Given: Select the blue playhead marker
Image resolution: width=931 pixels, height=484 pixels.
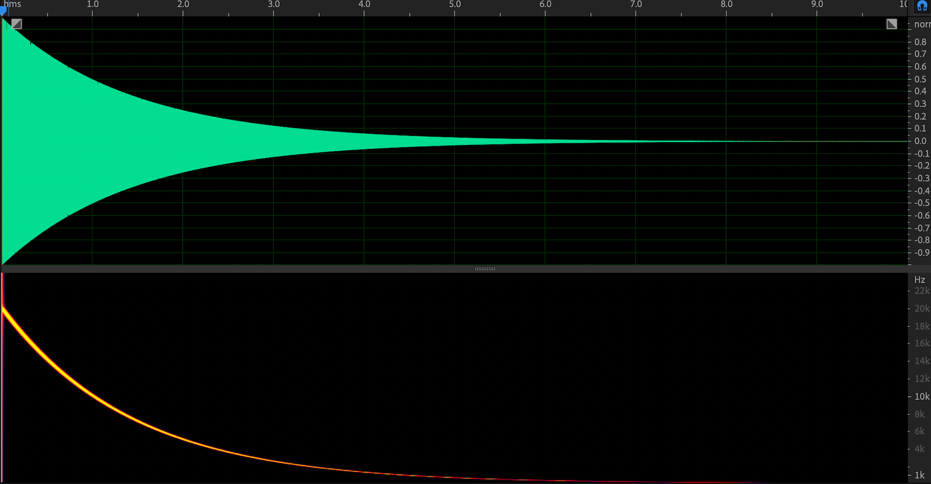Looking at the screenshot, I should tap(3, 10).
